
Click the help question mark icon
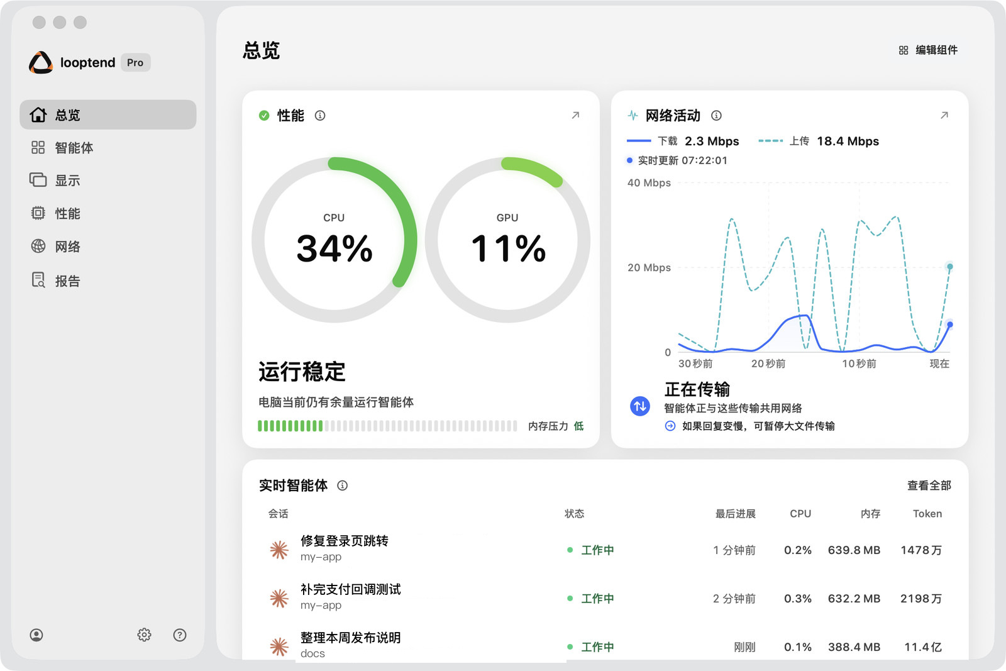tap(180, 635)
